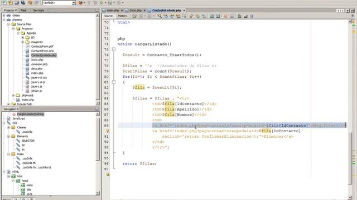Click the Comment code icon in editor toolbar
The width and height of the screenshot is (357, 200).
pos(239,16)
